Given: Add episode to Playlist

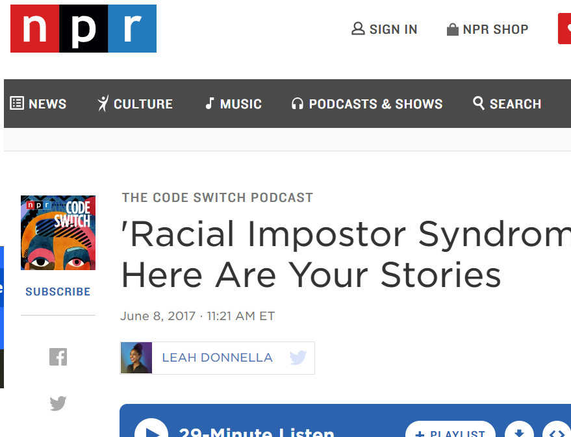Looking at the screenshot, I should (450, 432).
